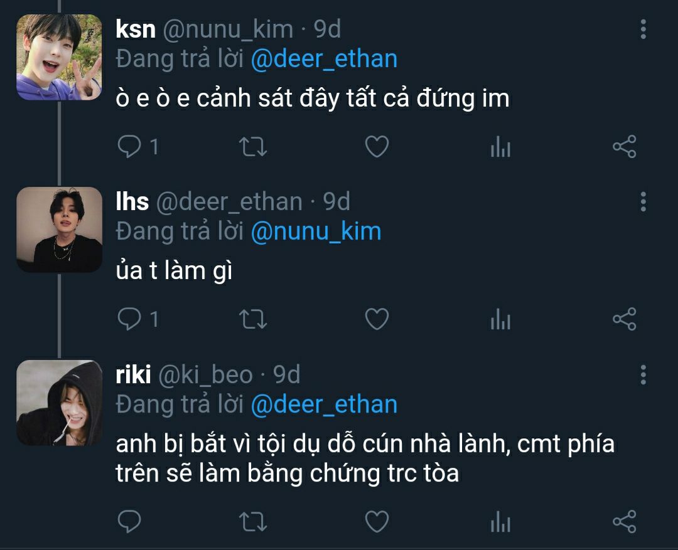The width and height of the screenshot is (678, 550).
Task: Open more options for lhs's tweet
Action: 643,202
